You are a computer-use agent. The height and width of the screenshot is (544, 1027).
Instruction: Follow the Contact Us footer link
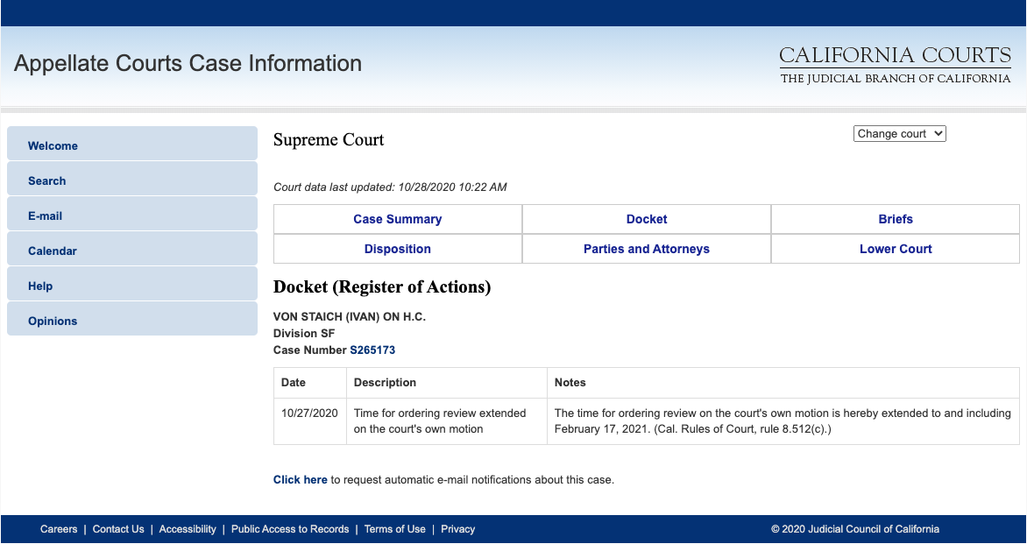point(118,529)
